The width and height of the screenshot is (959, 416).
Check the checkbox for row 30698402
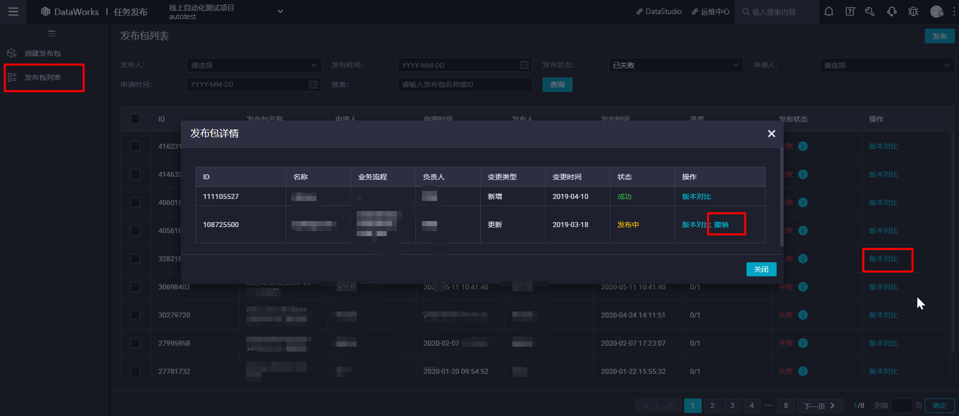135,287
